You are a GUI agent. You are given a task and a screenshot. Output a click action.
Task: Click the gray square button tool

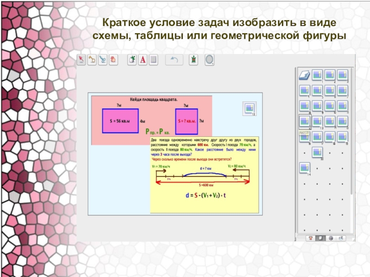[154, 60]
